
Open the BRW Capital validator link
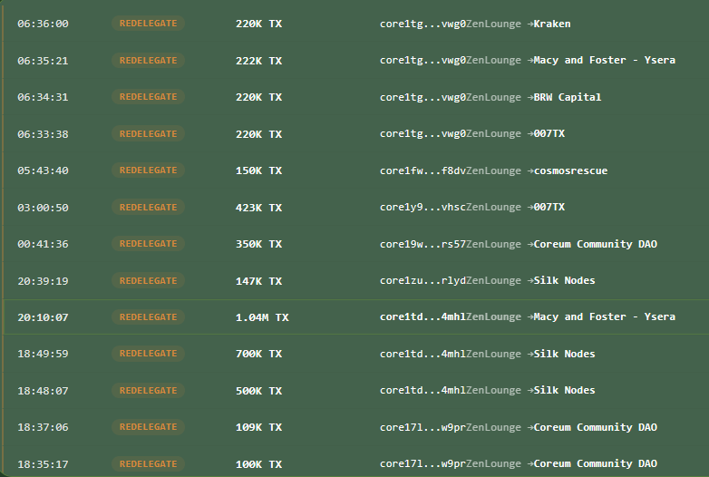click(568, 97)
